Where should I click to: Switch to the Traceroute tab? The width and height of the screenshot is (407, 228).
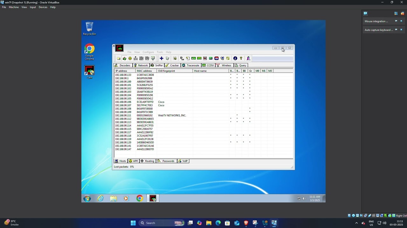190,65
